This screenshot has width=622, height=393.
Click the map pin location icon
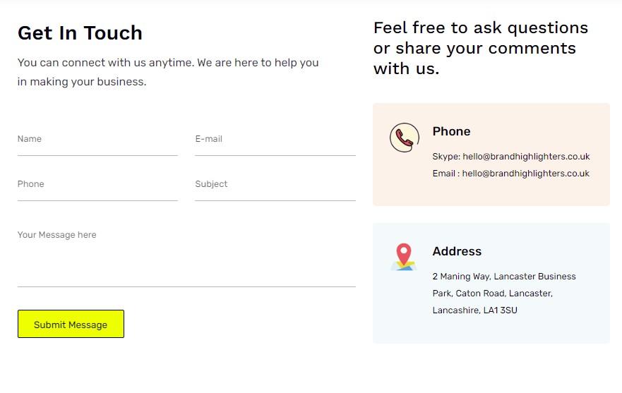click(x=403, y=257)
